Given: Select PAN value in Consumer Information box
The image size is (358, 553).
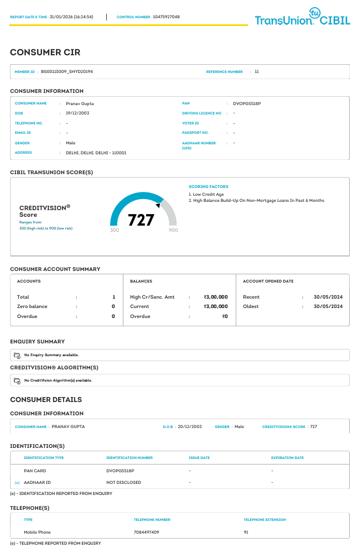Looking at the screenshot, I should (247, 104).
